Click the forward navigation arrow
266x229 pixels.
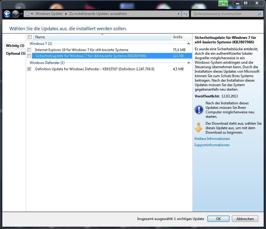[x=16, y=14]
